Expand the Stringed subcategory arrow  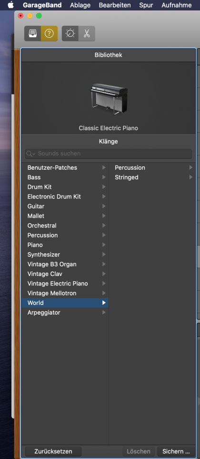(x=190, y=177)
